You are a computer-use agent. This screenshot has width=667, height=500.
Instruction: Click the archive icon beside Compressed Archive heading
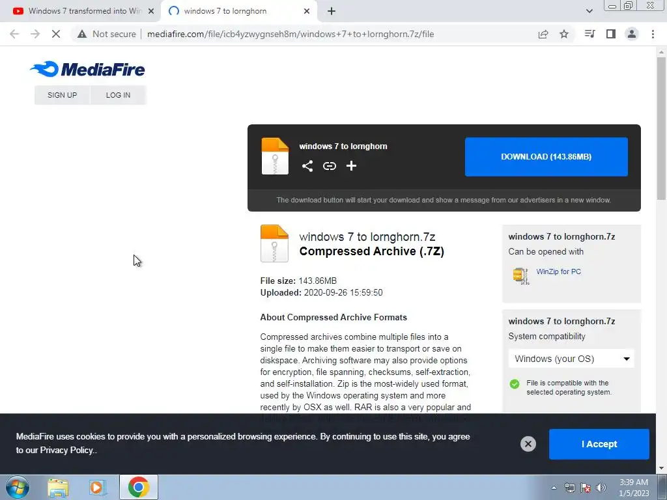274,243
